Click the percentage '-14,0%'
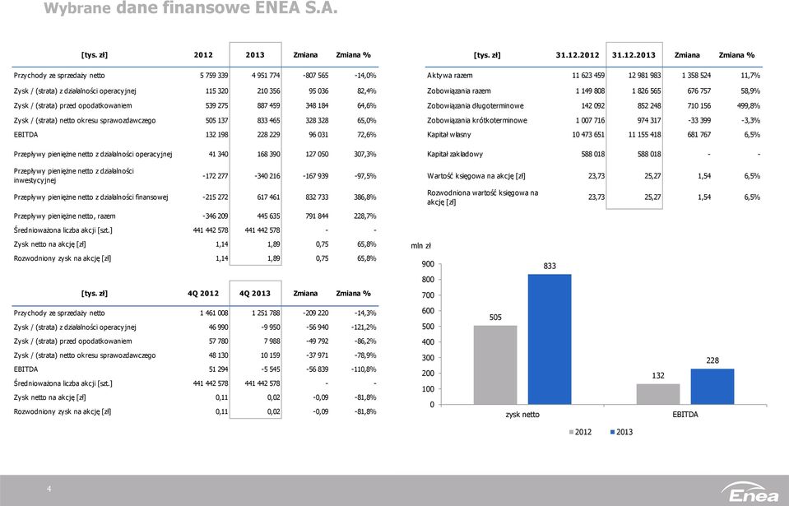This screenshot has height=506, width=789. pyautogui.click(x=365, y=76)
